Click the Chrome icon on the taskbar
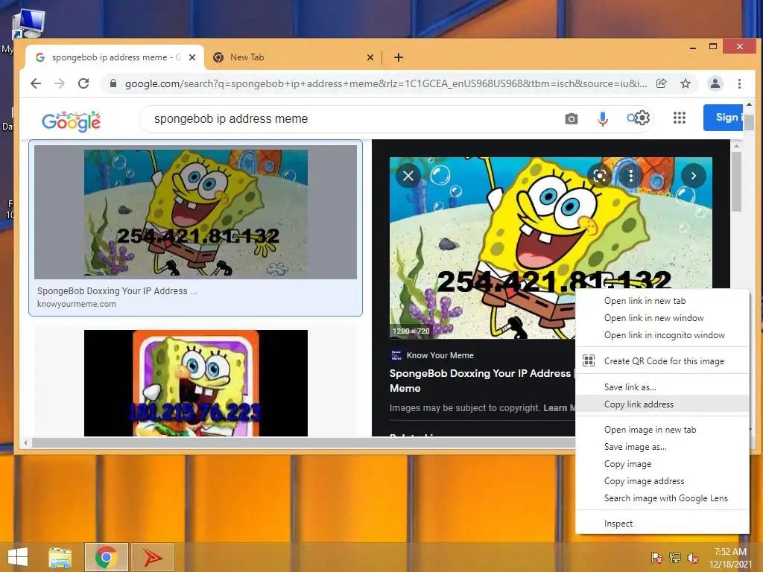Image resolution: width=763 pixels, height=572 pixels. tap(106, 557)
